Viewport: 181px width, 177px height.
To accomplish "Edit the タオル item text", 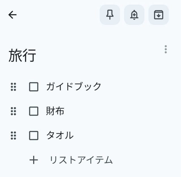I will tap(60, 136).
